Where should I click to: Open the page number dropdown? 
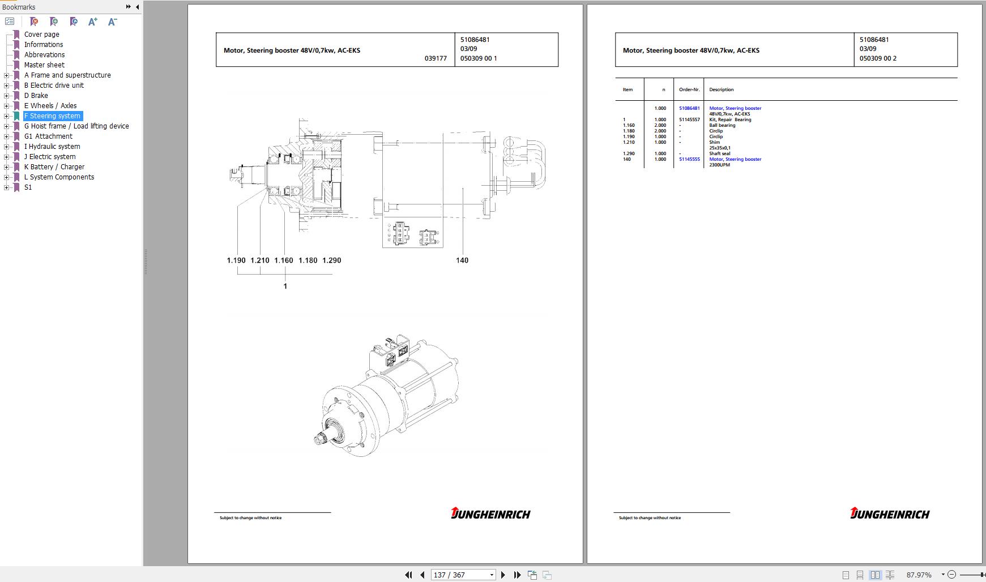492,575
